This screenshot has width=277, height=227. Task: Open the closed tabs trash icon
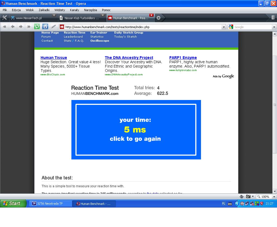pyautogui.click(x=273, y=18)
